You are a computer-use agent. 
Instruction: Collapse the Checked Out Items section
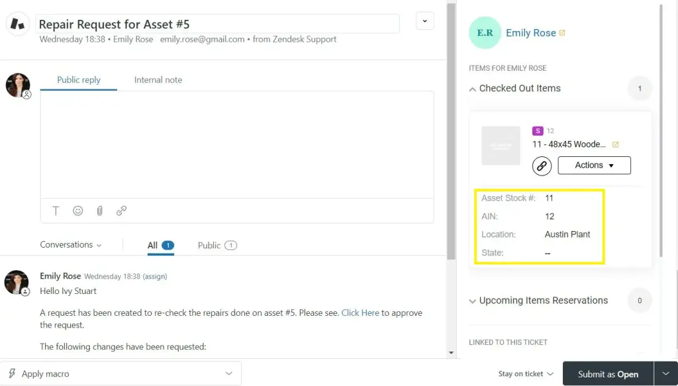click(x=473, y=88)
